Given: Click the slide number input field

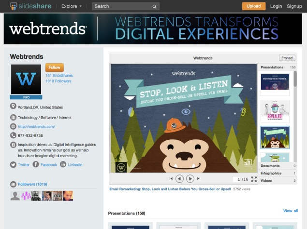Looking at the screenshot, I should [x=236, y=179].
